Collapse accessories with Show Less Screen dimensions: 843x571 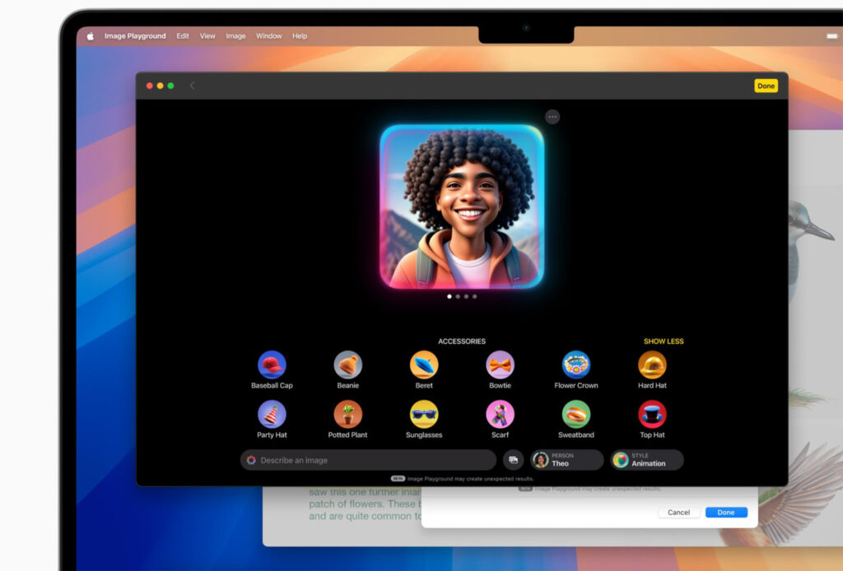pyautogui.click(x=664, y=341)
